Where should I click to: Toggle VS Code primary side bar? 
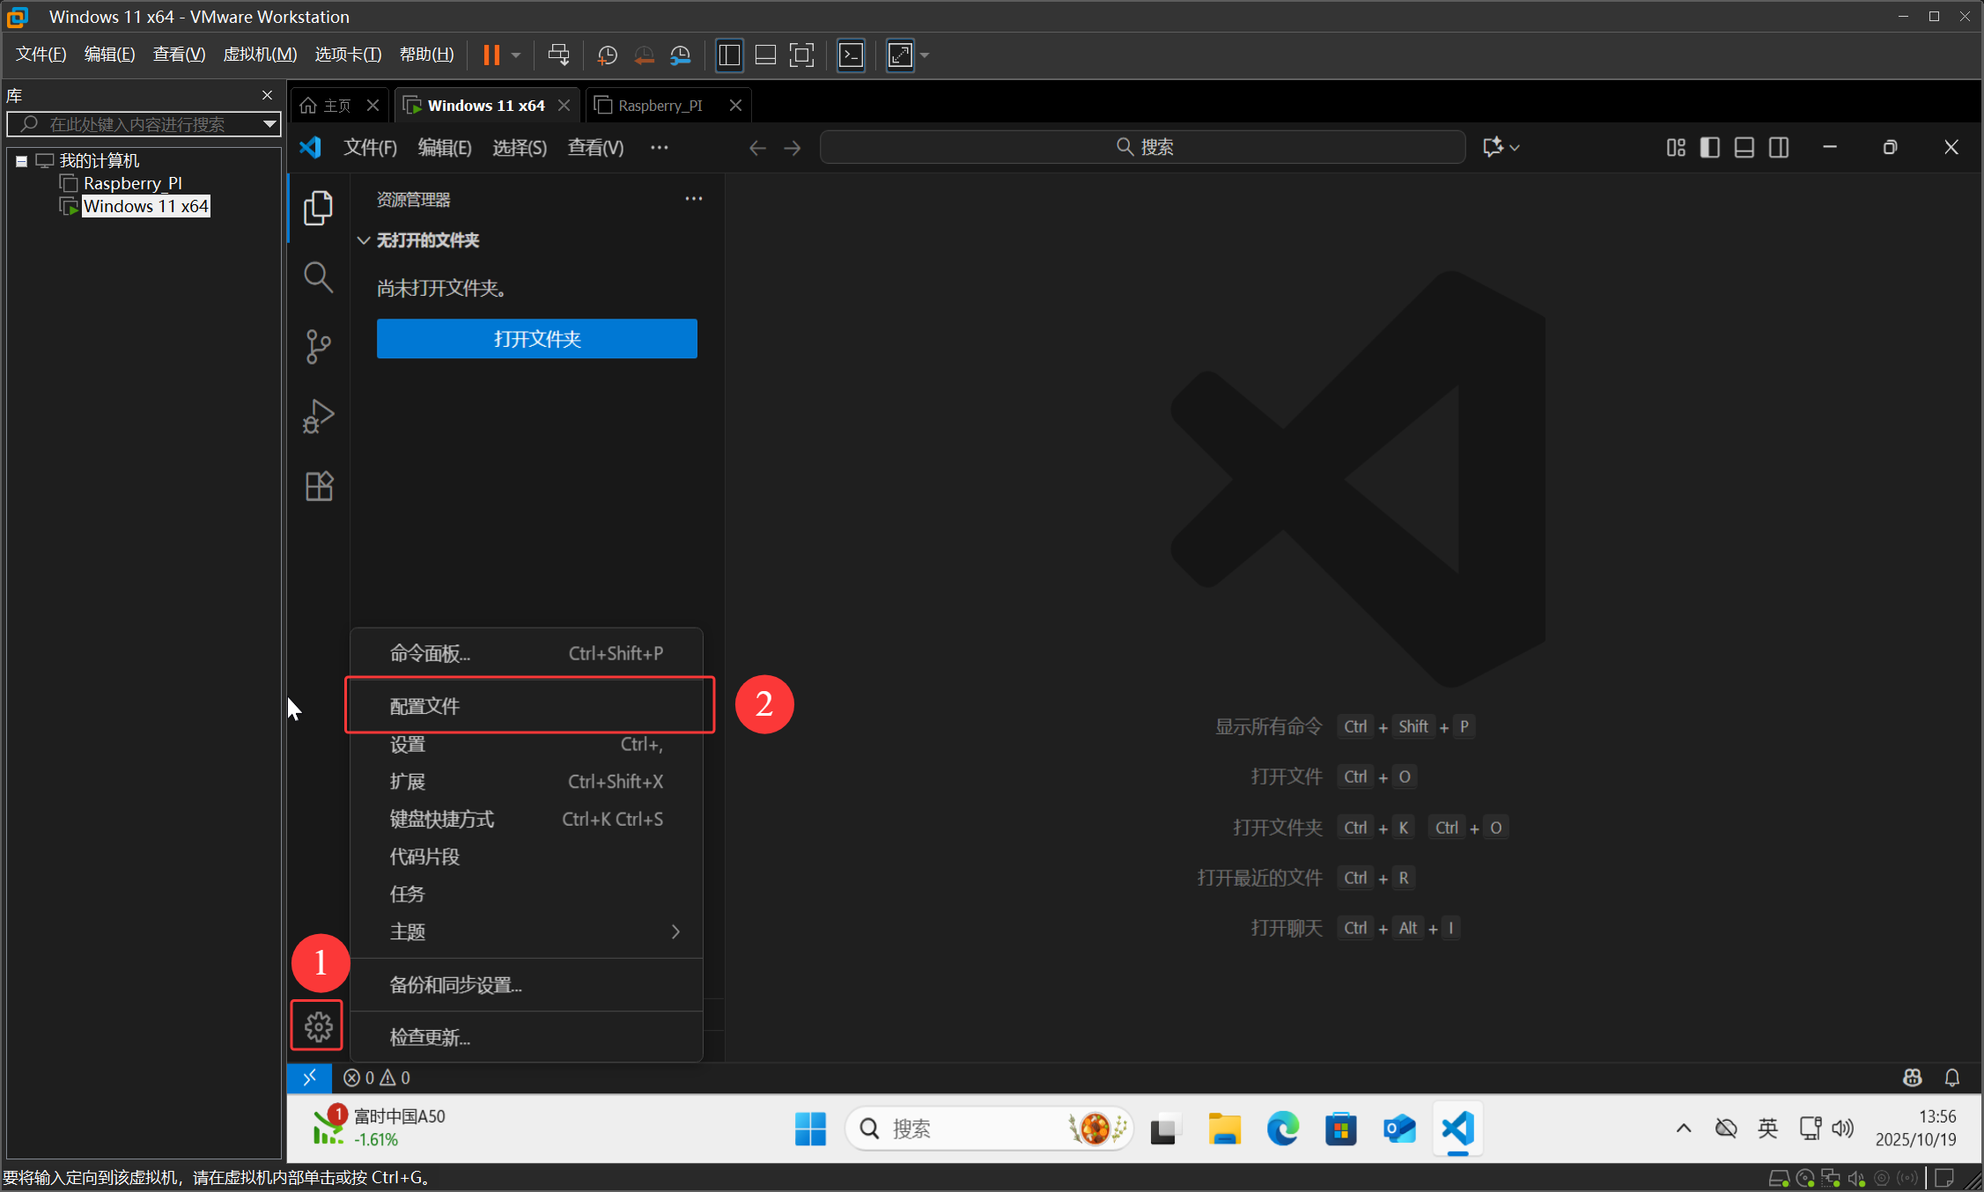1710,148
